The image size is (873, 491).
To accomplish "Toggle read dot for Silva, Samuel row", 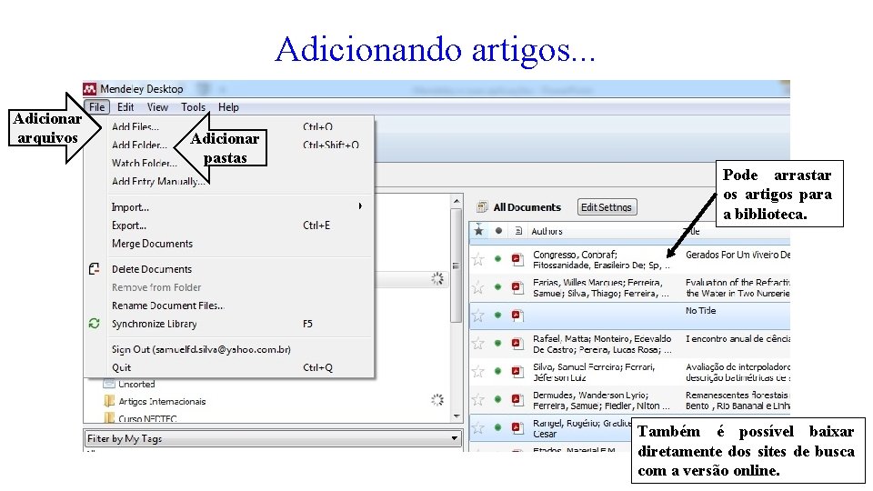I will (497, 371).
